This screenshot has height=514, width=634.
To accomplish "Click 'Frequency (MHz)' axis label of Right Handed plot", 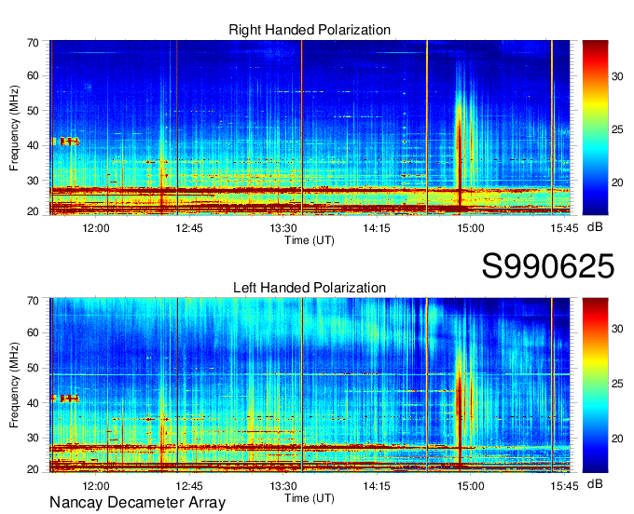I will coord(14,128).
